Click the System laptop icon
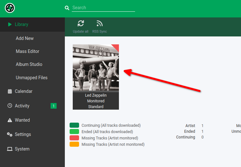This screenshot has width=241, height=167. click(10, 149)
